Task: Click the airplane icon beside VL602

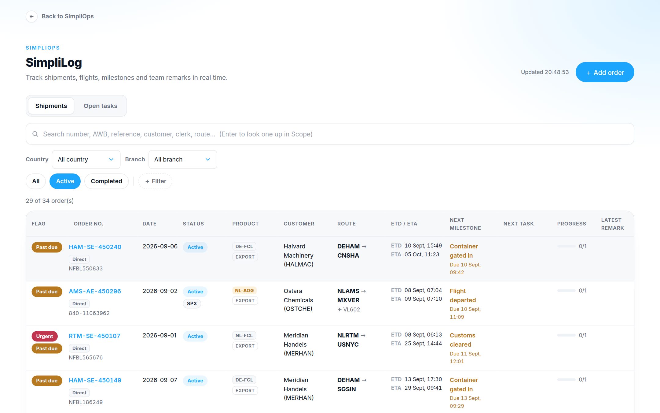Action: 339,310
